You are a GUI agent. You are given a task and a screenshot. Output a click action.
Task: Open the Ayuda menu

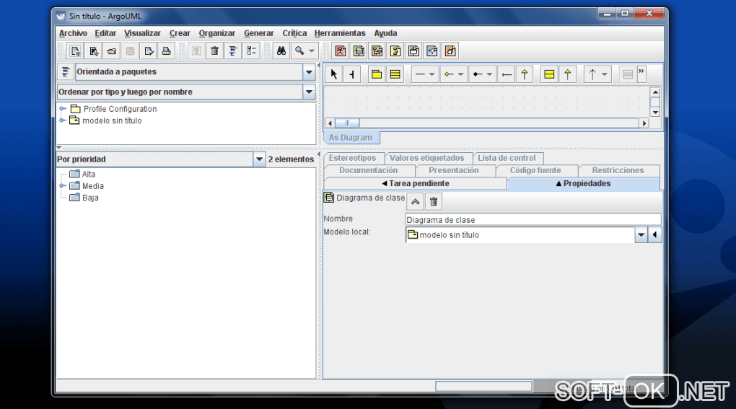coord(385,33)
